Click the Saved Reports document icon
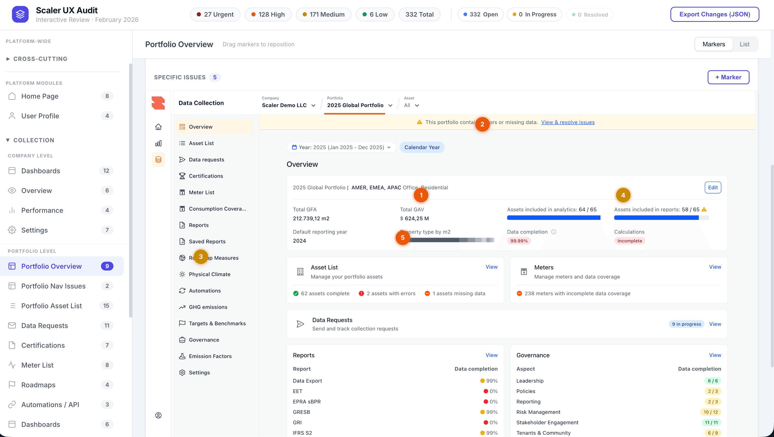The width and height of the screenshot is (774, 437). [182, 241]
